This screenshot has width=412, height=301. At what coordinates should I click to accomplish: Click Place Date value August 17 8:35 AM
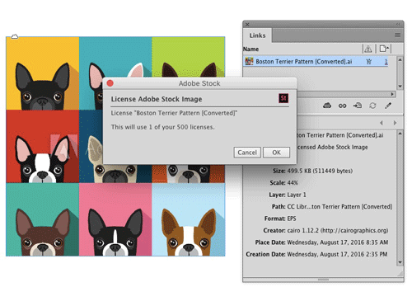338,242
